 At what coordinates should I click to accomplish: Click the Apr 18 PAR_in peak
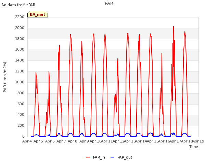coord(185,32)
